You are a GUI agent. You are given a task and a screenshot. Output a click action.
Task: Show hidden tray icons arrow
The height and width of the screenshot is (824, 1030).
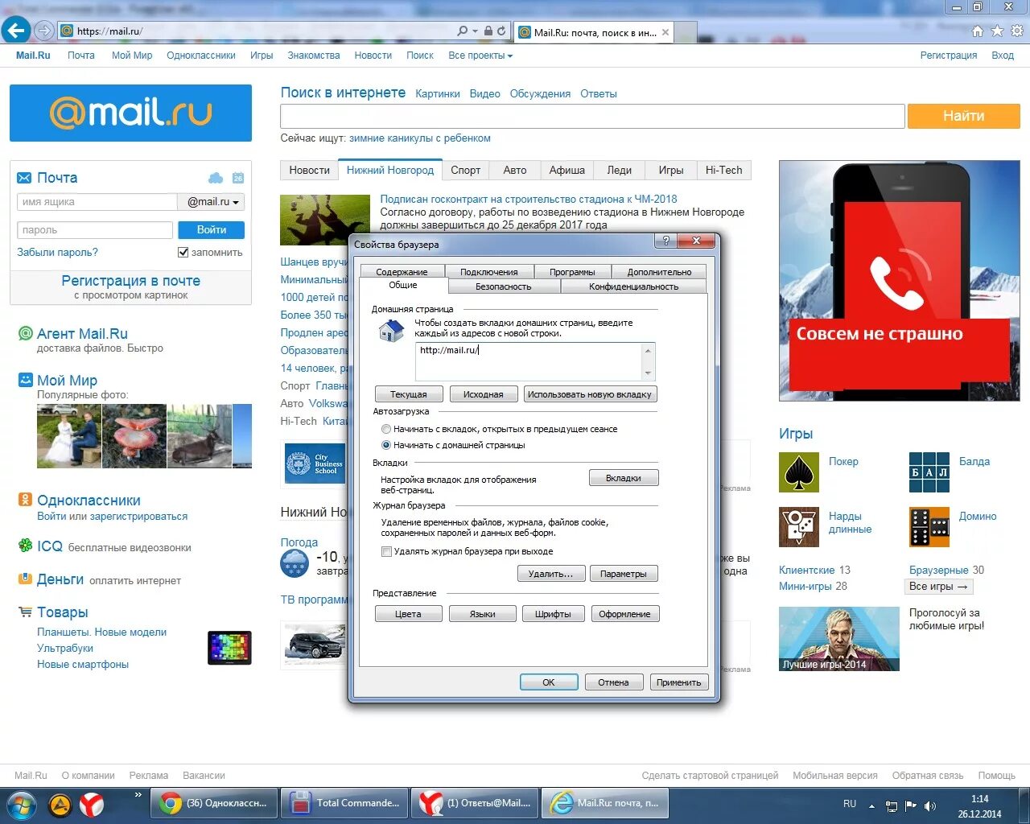click(x=872, y=805)
